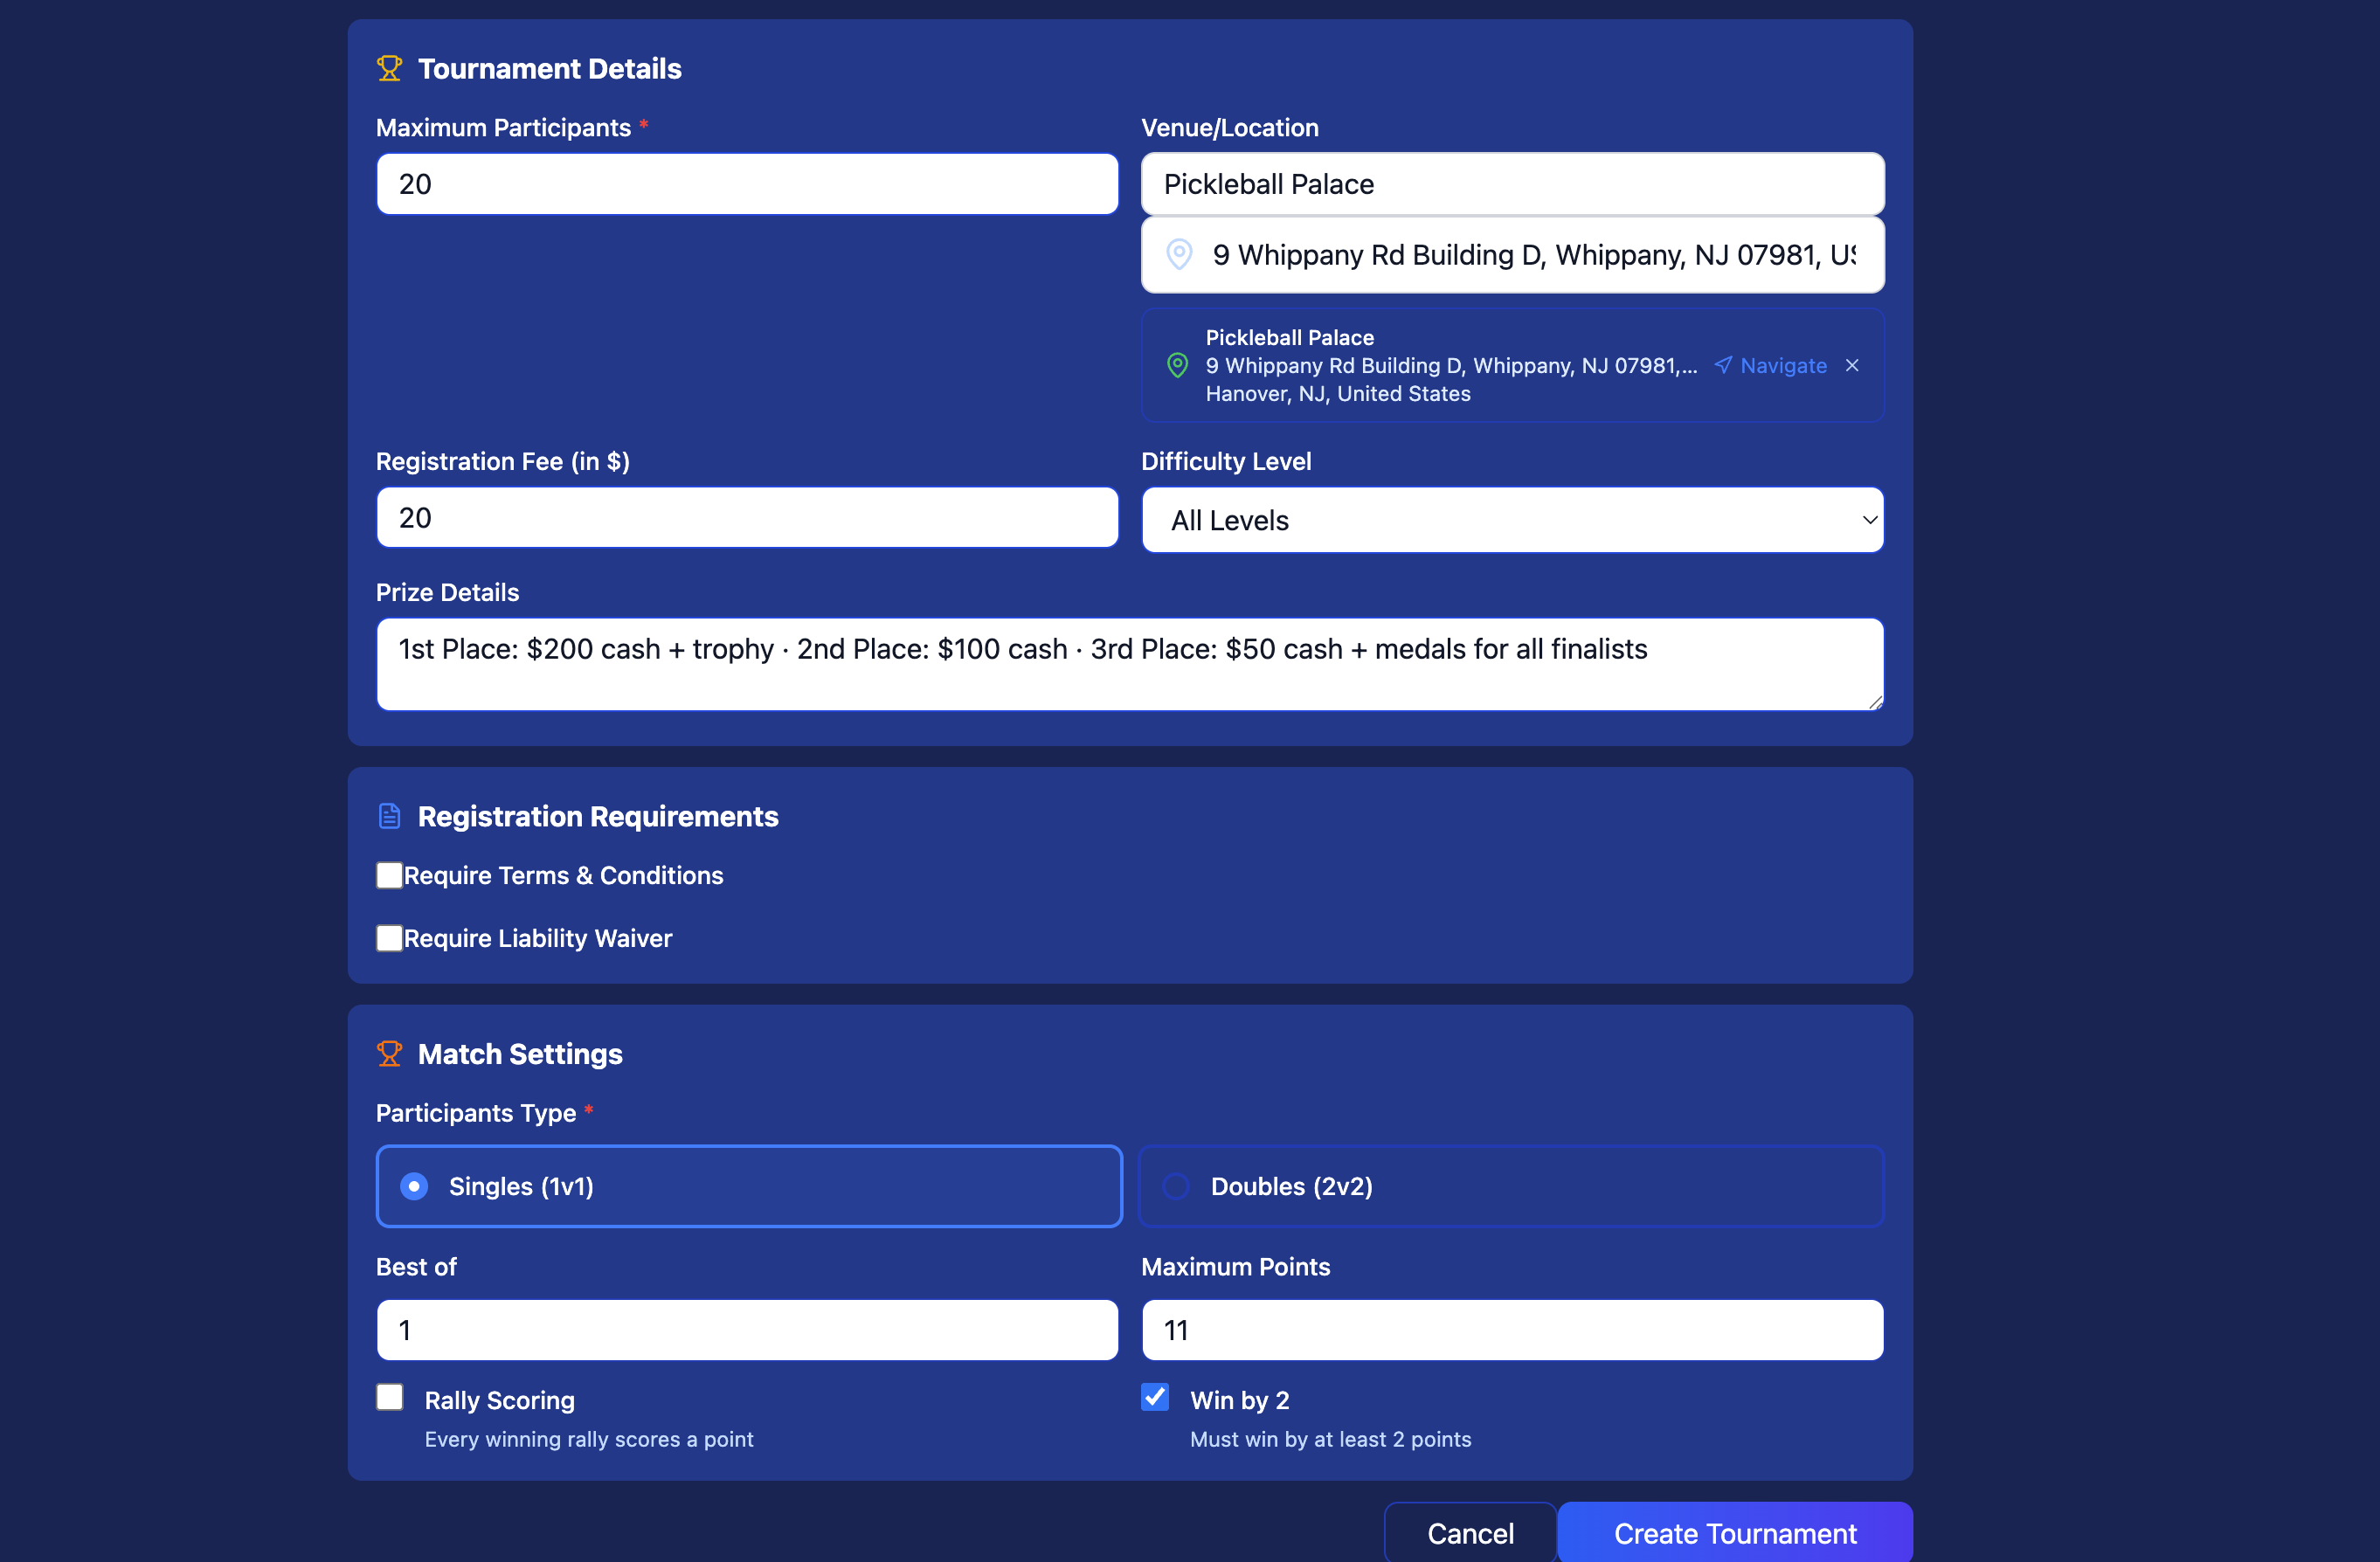The image size is (2380, 1562).
Task: Uncheck the Win by 2 checkbox
Action: pos(1155,1396)
